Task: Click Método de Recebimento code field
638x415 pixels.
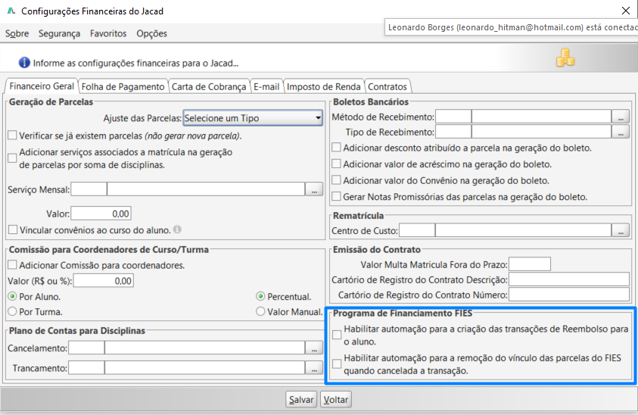Action: (x=453, y=117)
